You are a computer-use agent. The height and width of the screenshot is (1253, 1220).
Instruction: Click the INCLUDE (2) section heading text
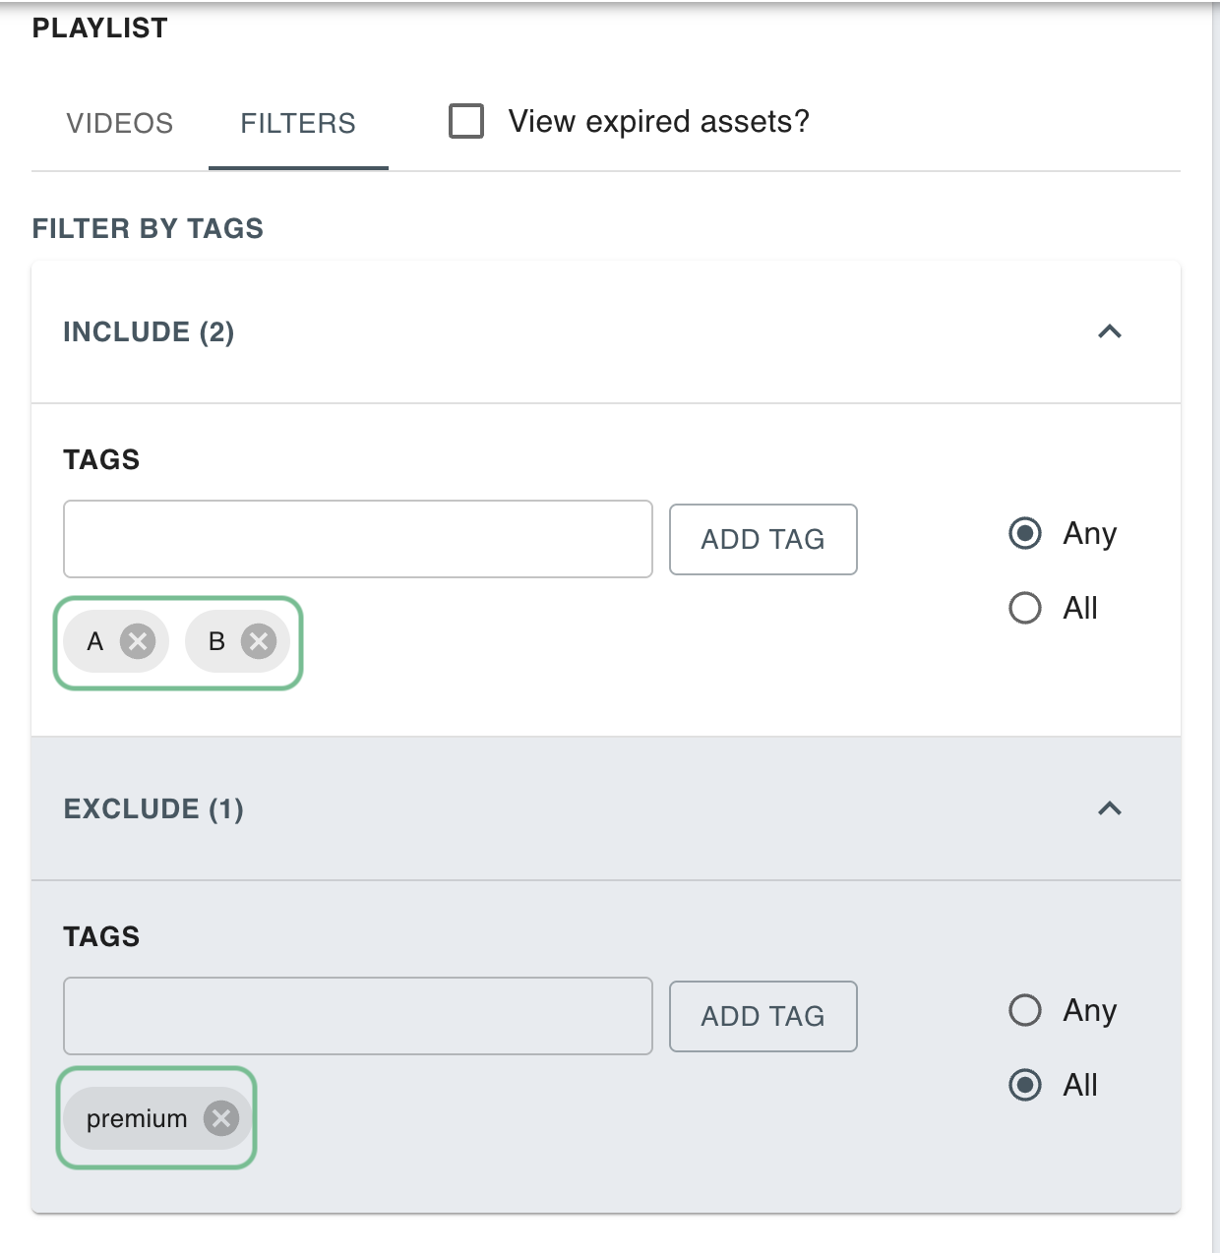149,332
